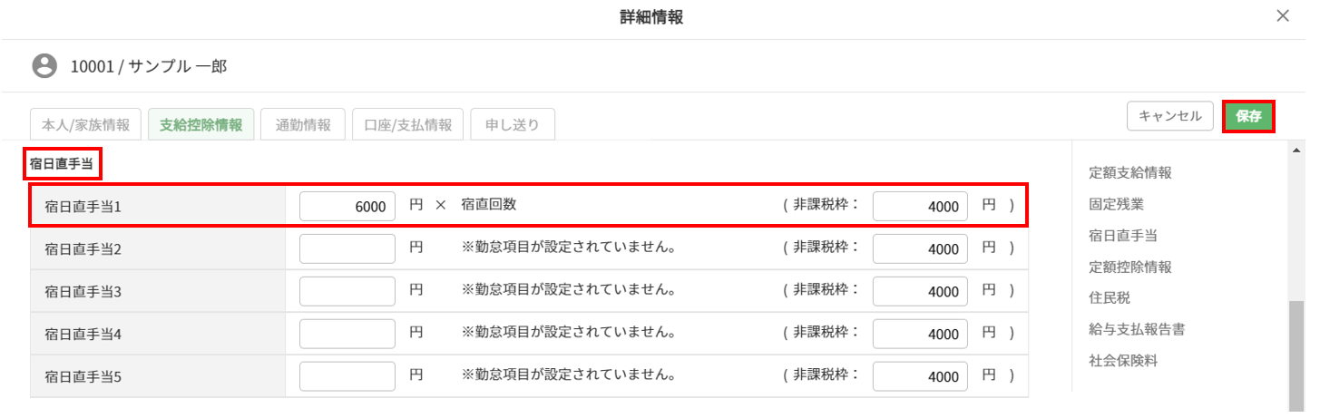Open the 口座/支払情報 tab
This screenshot has height=418, width=1320.
click(x=408, y=125)
